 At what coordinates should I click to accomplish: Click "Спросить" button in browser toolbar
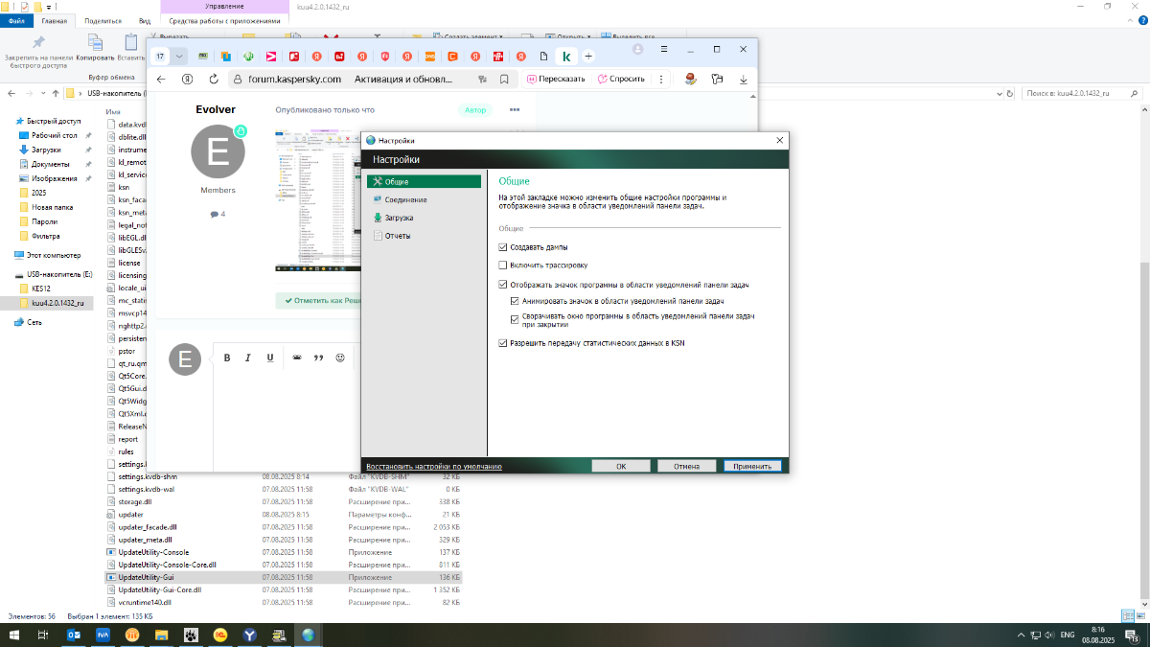coord(621,80)
